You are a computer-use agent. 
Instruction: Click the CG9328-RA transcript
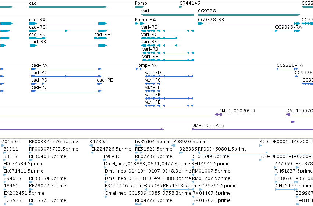pyautogui.click(x=288, y=31)
